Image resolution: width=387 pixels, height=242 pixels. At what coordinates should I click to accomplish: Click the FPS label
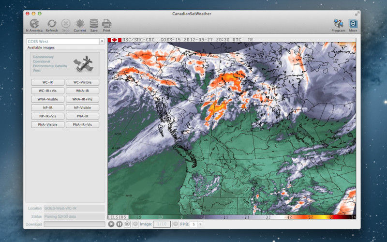(x=184, y=224)
